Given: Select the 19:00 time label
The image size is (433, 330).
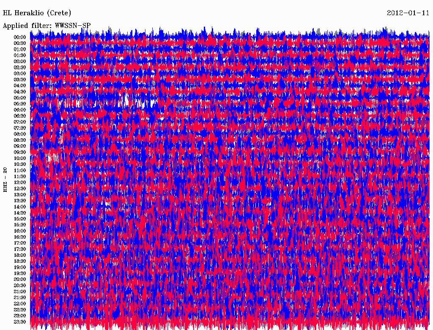Looking at the screenshot, I should (20, 267).
